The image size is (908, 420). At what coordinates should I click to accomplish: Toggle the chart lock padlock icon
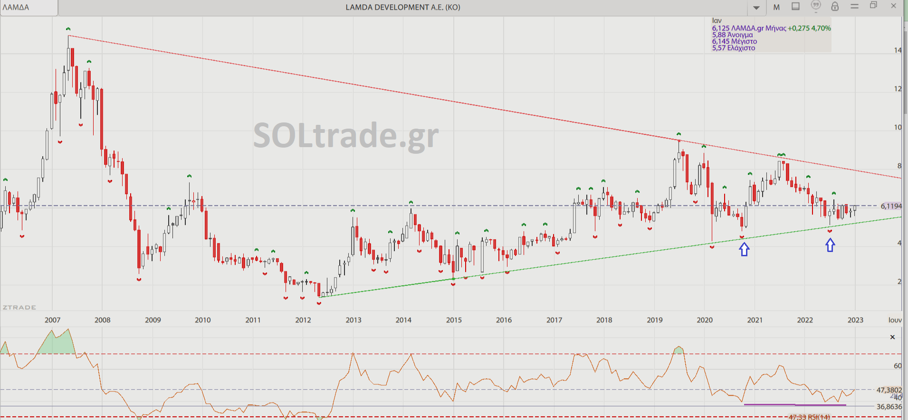(835, 6)
